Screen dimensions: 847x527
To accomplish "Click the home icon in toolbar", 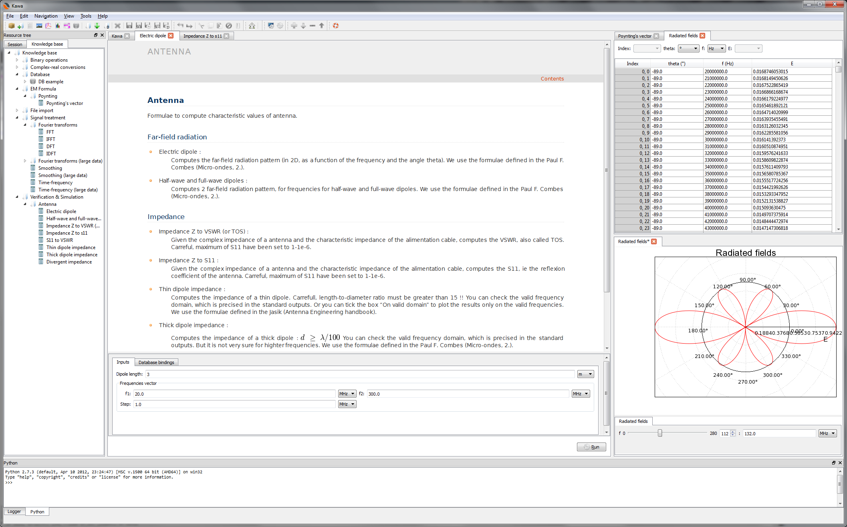I will (252, 26).
